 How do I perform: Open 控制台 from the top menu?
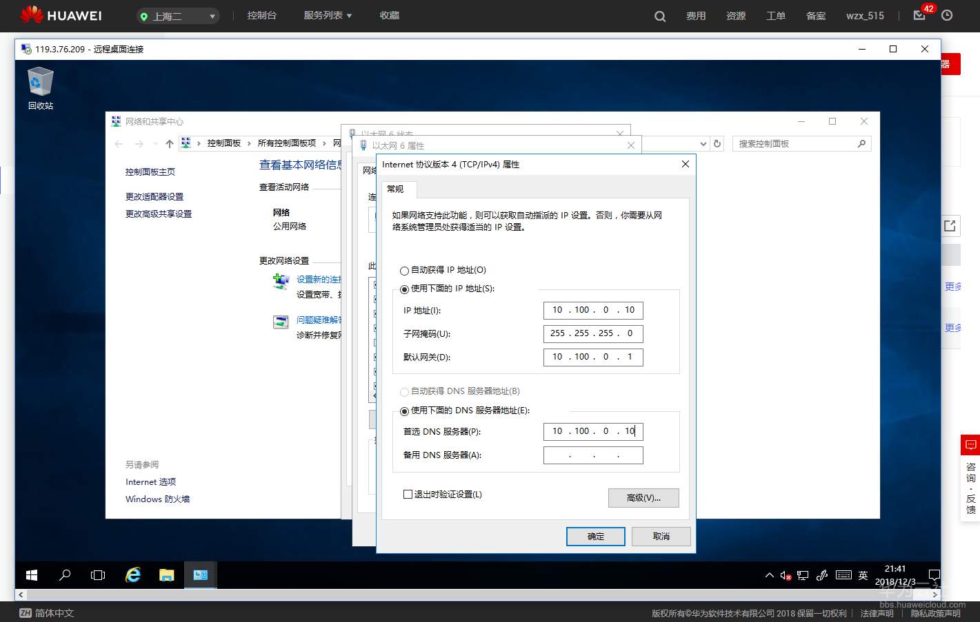click(262, 15)
